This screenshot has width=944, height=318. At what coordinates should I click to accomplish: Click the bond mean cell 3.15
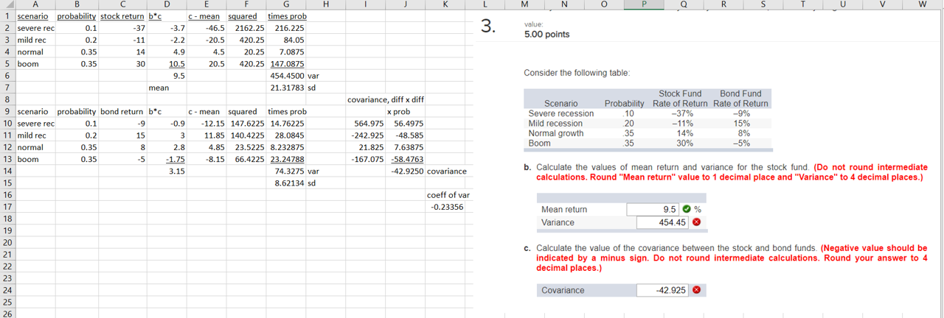coord(167,171)
